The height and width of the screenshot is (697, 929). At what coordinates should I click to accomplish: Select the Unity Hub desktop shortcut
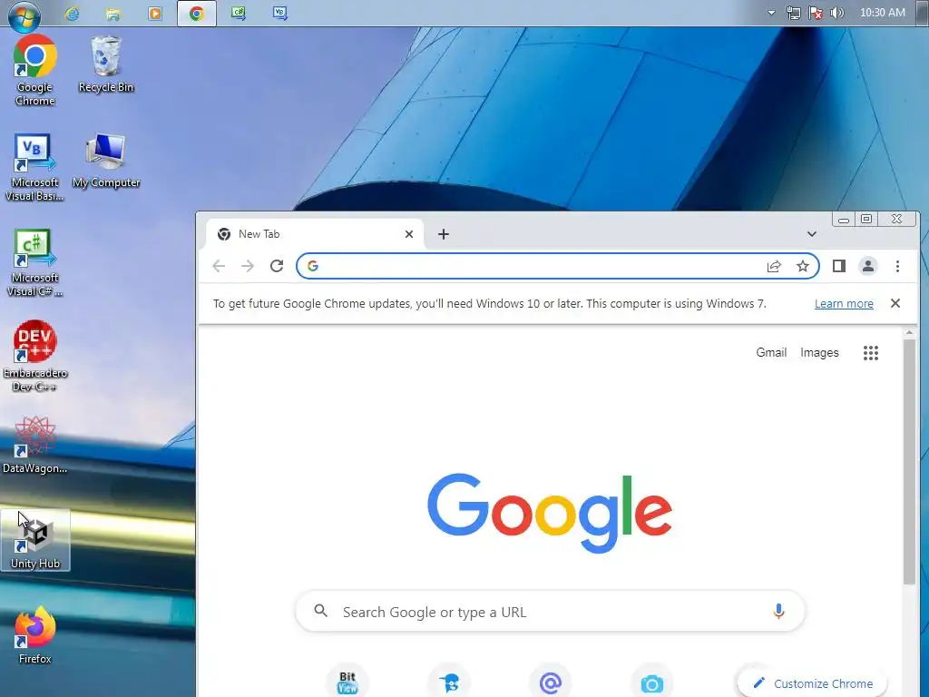[35, 541]
